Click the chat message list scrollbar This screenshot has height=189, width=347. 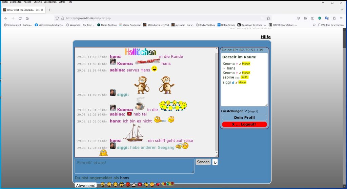[x=217, y=101]
